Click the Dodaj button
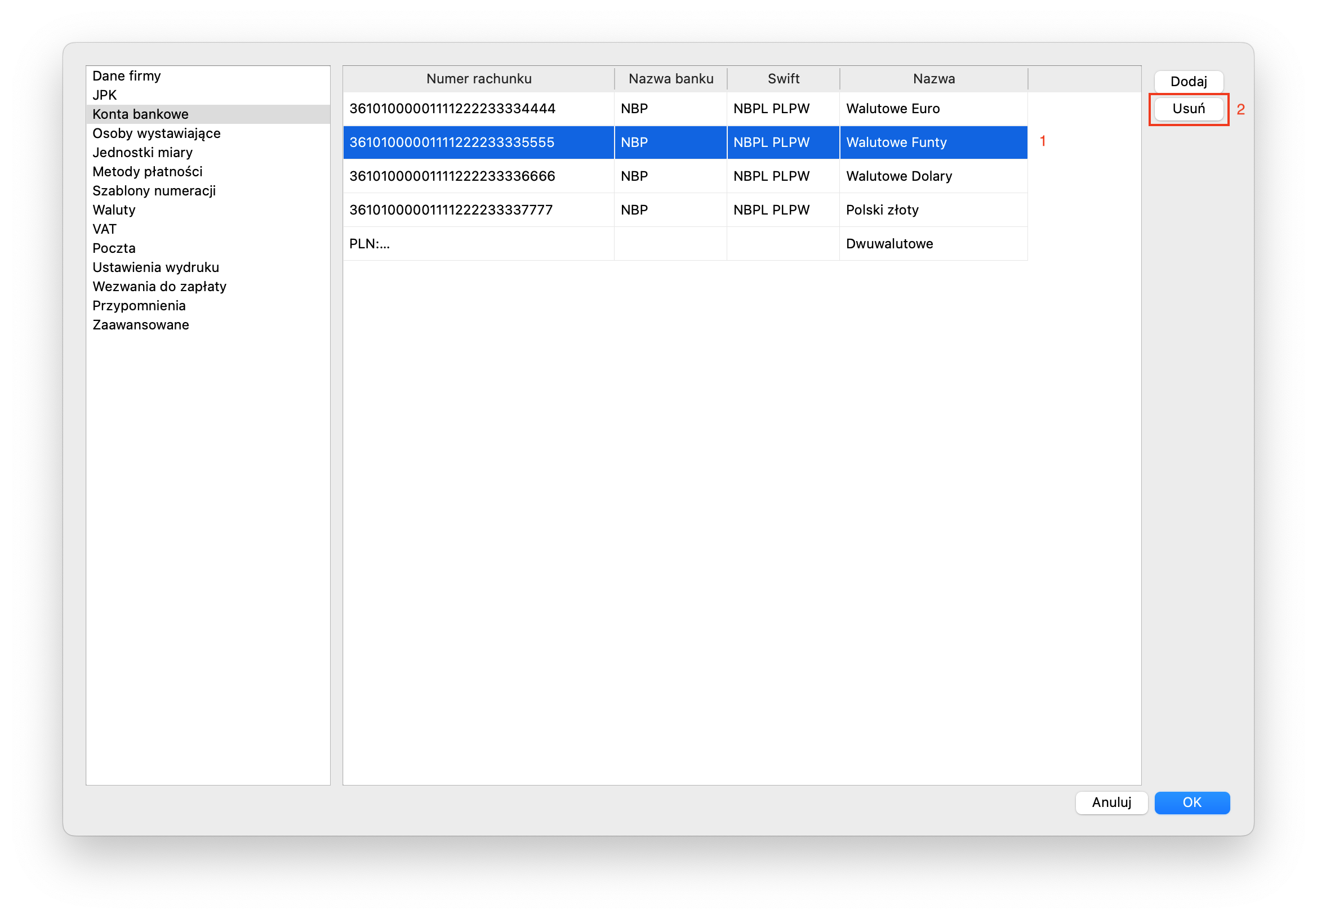Image resolution: width=1317 pixels, height=919 pixels. click(1188, 82)
